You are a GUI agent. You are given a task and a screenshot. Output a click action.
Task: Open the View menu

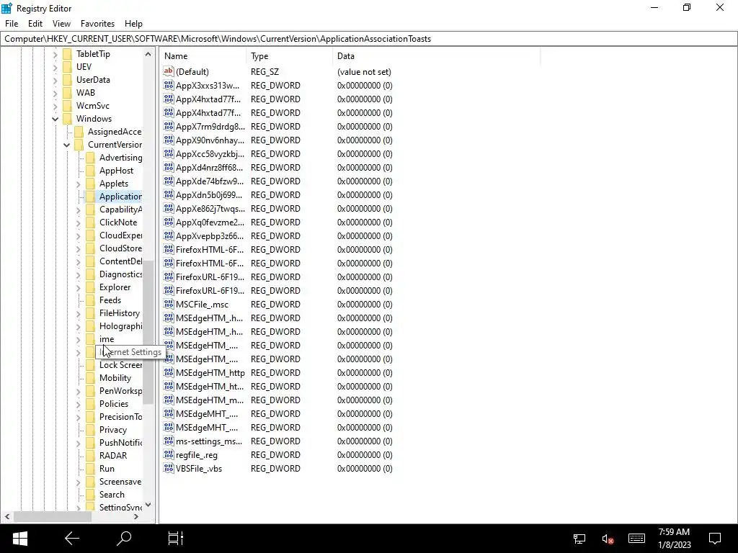pos(61,24)
